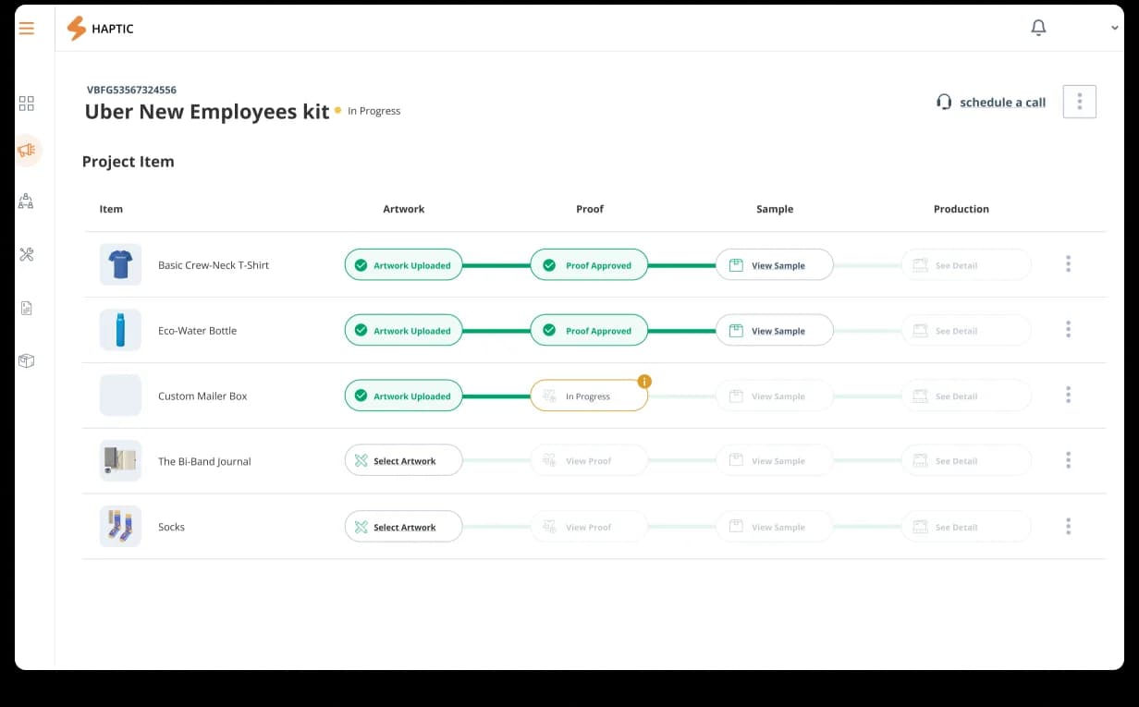
Task: Select the megaphone campaigns icon in sidebar
Action: tap(27, 150)
